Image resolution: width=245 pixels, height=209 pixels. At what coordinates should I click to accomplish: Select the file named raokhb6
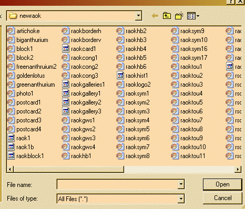tap(136, 67)
